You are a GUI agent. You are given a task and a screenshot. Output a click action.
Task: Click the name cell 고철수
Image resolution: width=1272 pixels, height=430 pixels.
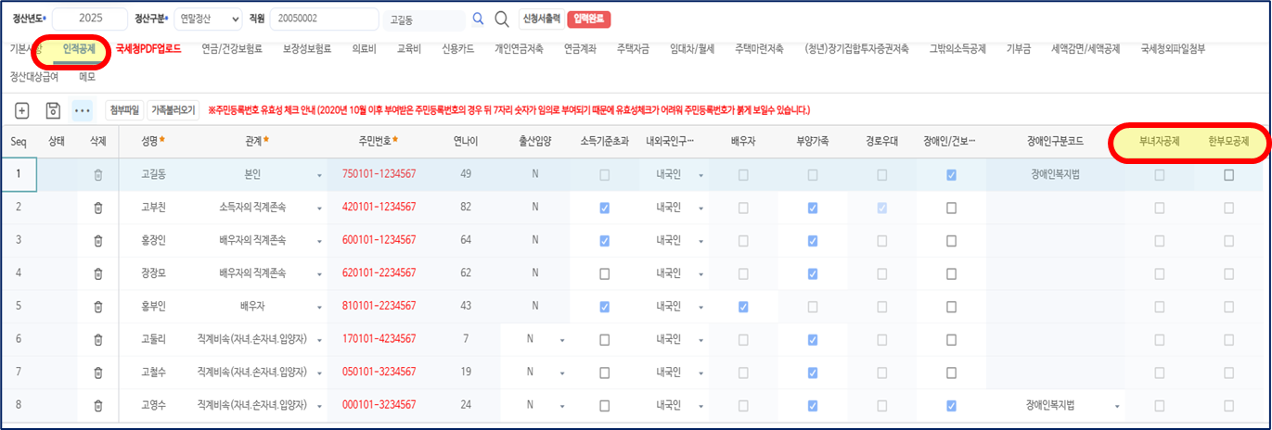point(153,373)
